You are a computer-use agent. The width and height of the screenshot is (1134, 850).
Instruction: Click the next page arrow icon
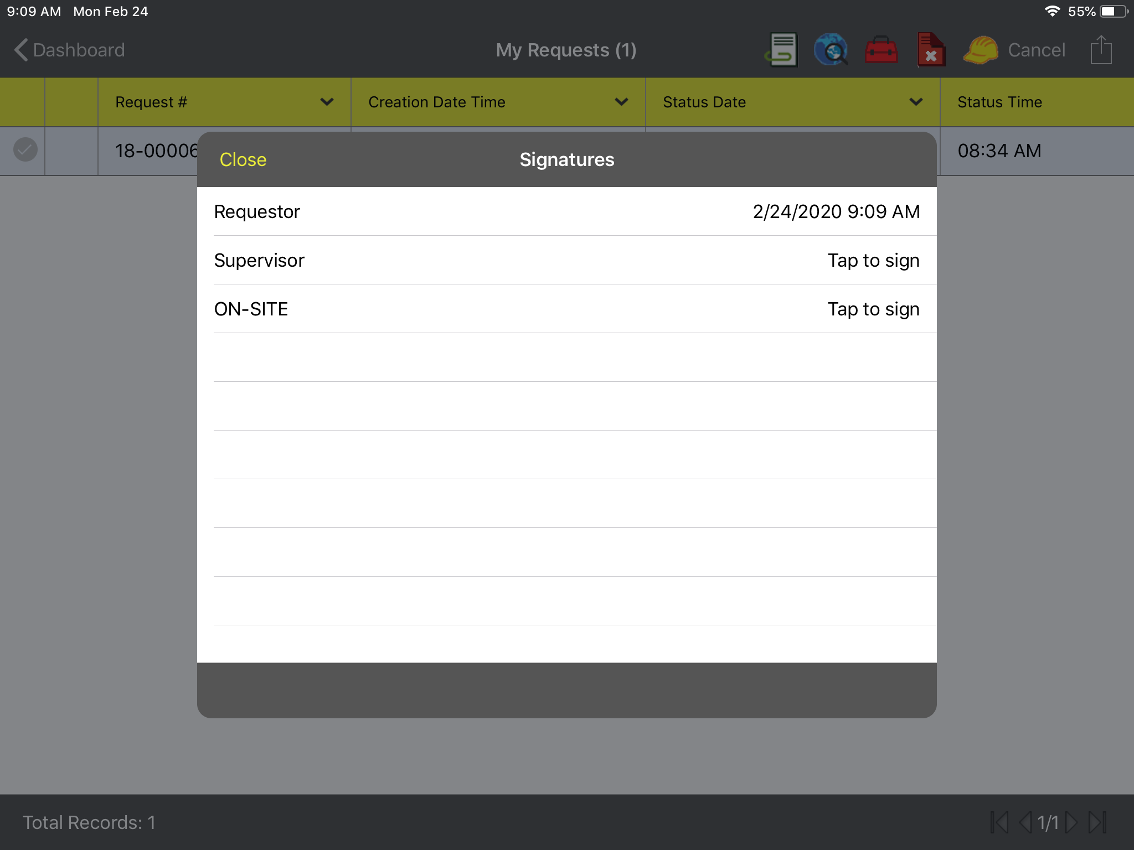(x=1073, y=822)
